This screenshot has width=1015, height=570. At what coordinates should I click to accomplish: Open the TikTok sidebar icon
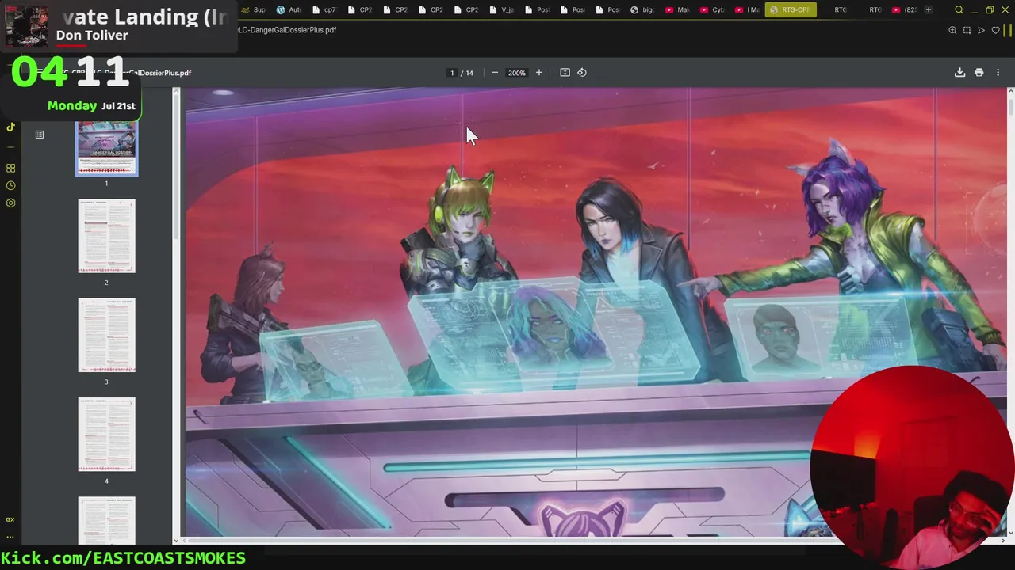10,127
